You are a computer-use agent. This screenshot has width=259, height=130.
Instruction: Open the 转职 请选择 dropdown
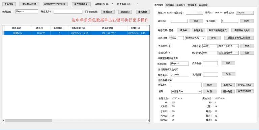(186, 92)
